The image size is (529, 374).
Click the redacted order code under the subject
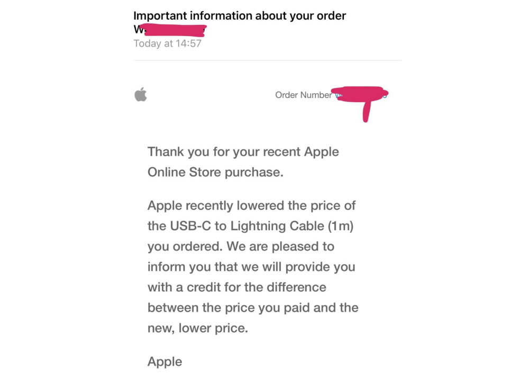(170, 30)
